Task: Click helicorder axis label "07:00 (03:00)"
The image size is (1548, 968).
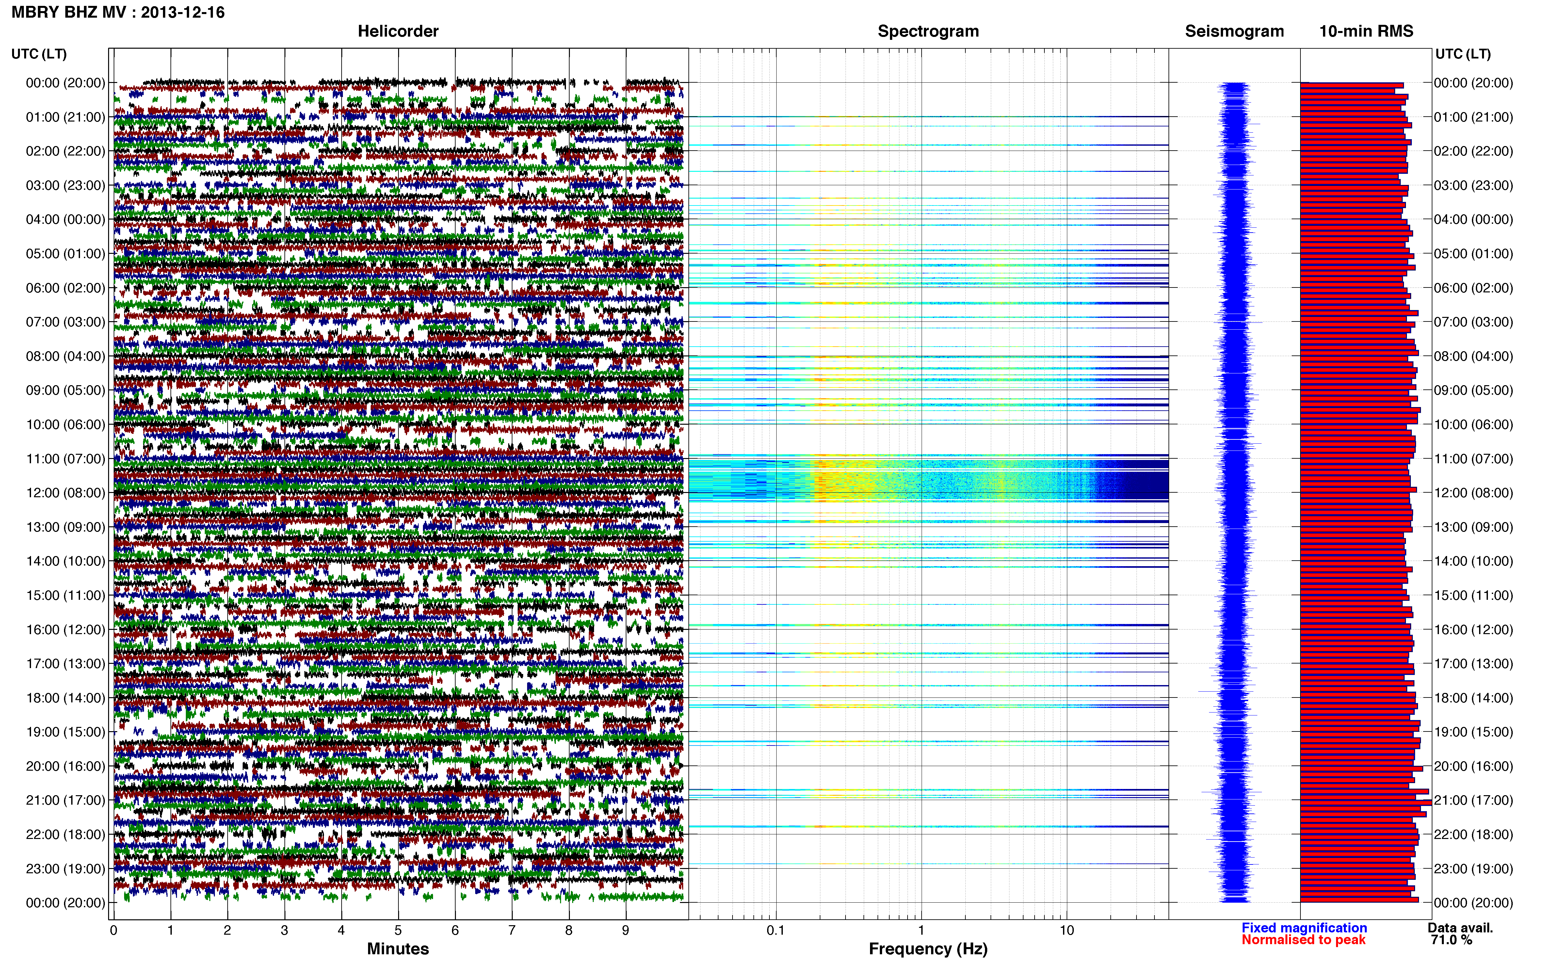Action: [65, 322]
